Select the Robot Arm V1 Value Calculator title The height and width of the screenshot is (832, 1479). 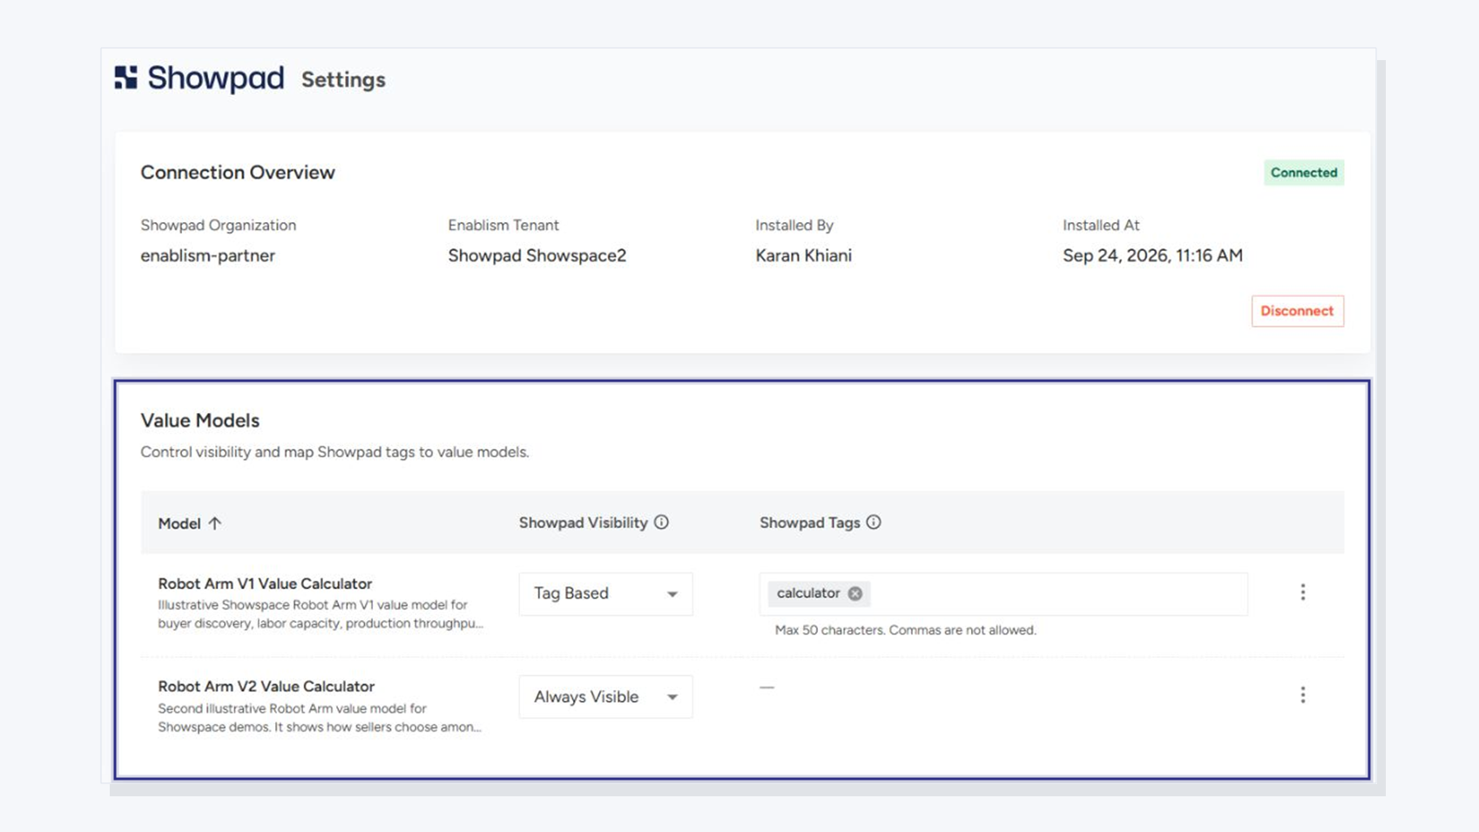click(x=265, y=584)
